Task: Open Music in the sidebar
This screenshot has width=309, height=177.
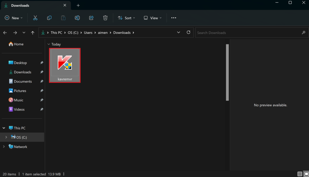Action: (x=16, y=100)
